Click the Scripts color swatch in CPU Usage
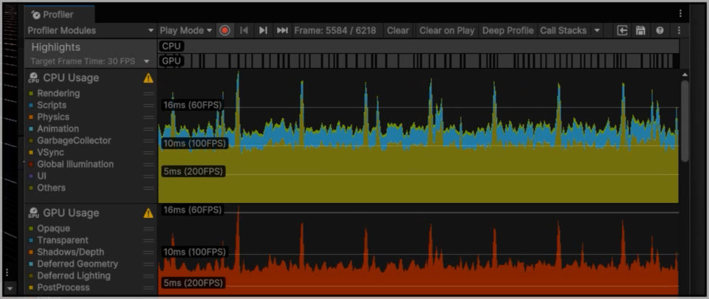 (31, 106)
